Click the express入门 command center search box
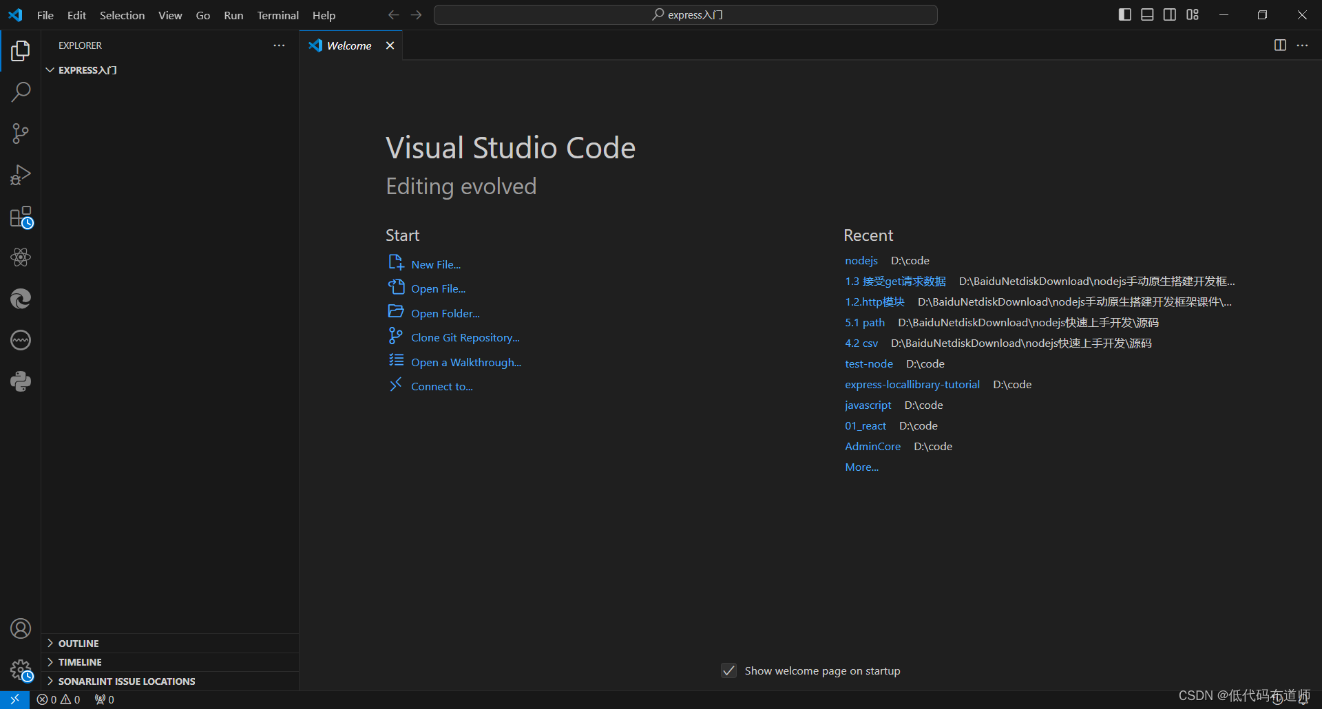The image size is (1322, 709). click(x=686, y=14)
